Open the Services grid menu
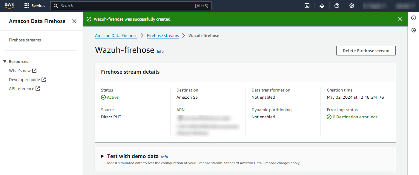 (x=35, y=6)
